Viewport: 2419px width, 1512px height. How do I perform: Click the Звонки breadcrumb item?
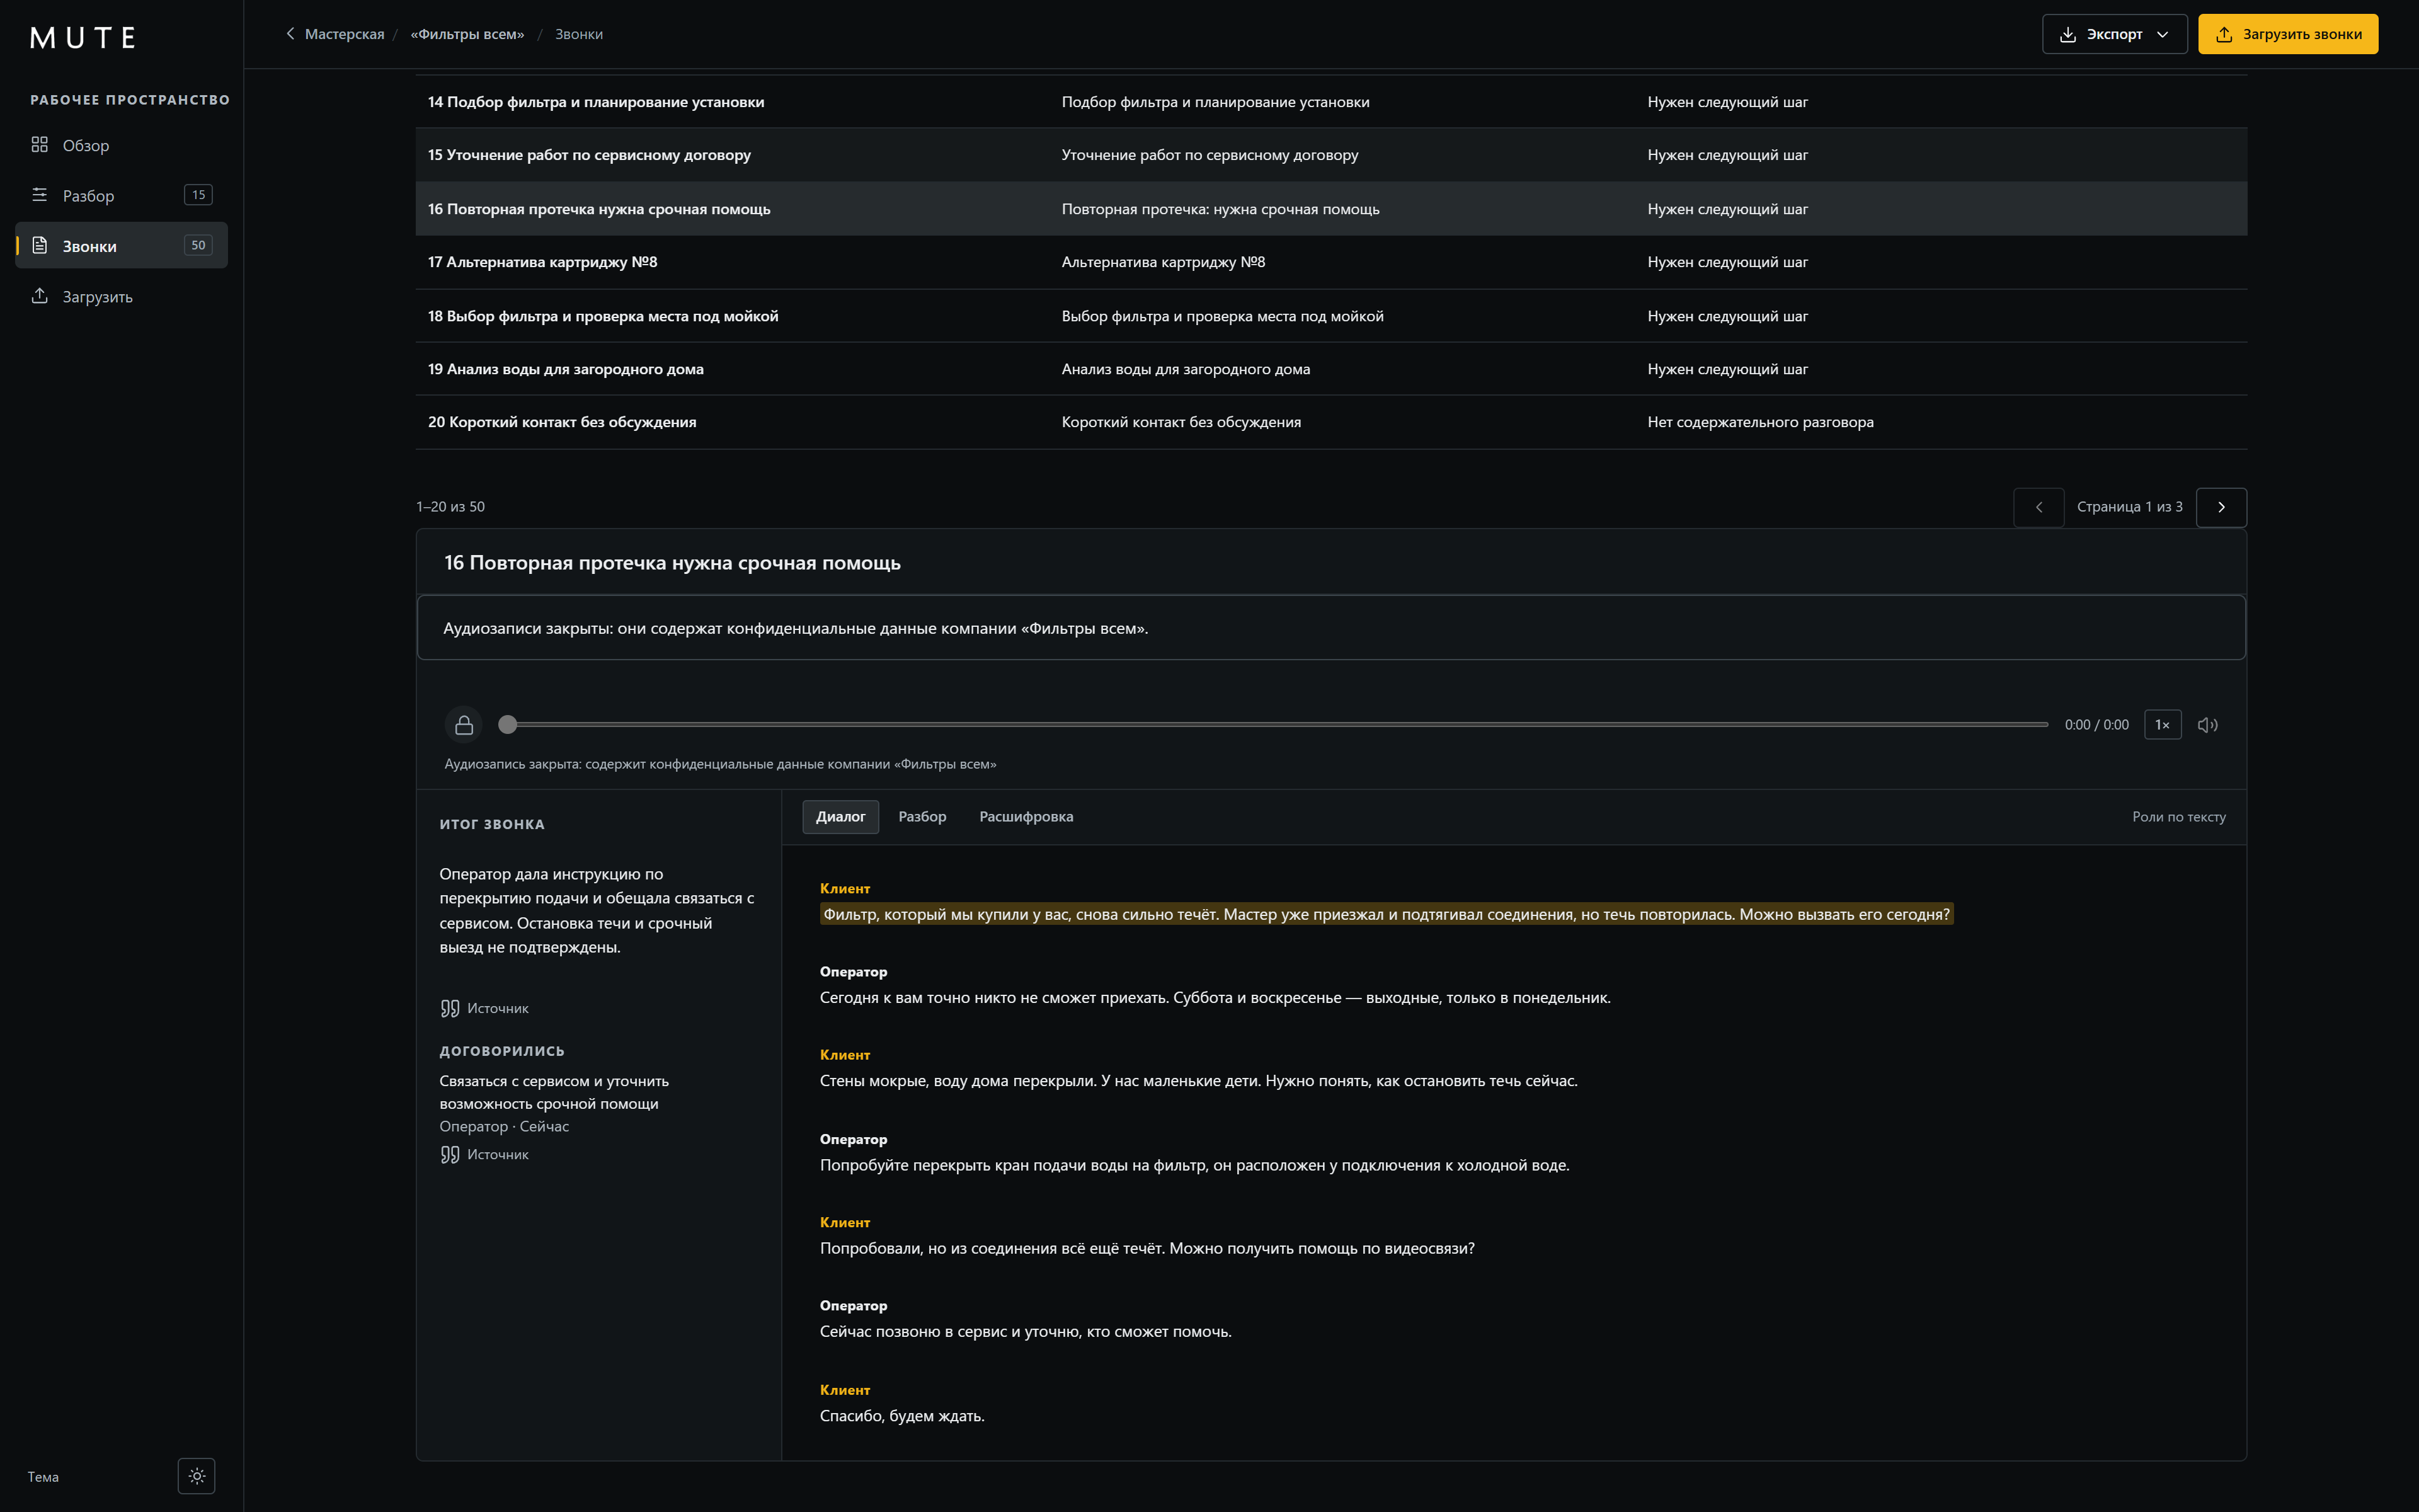tap(579, 34)
